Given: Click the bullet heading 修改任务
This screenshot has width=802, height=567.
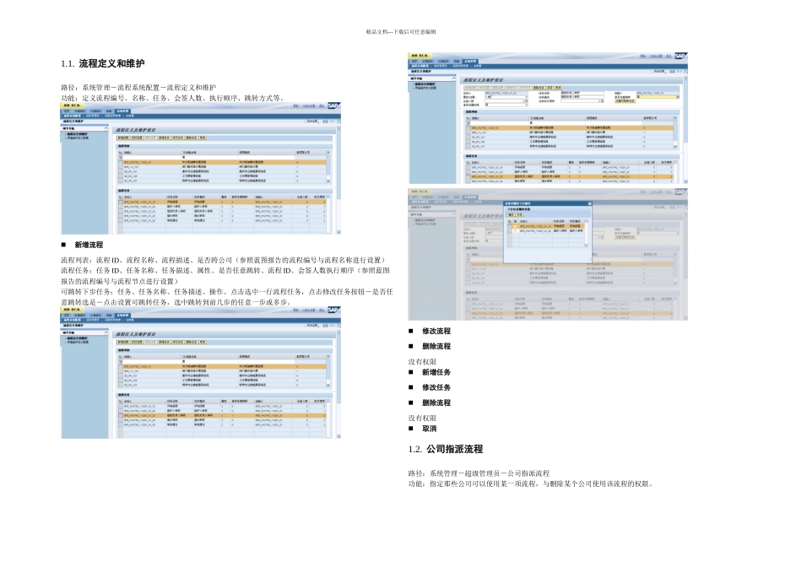Looking at the screenshot, I should 436,387.
